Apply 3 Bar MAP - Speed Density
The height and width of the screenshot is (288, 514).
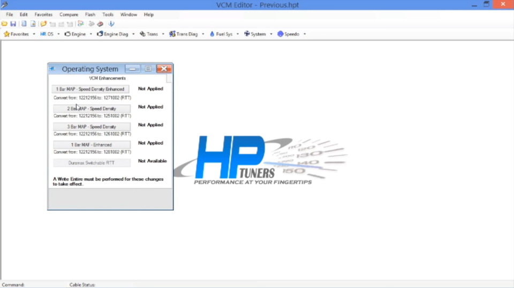[x=92, y=126]
